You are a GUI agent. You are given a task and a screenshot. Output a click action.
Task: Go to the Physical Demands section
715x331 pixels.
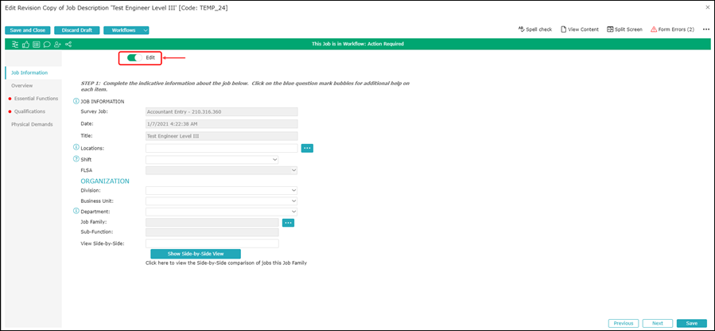[32, 124]
